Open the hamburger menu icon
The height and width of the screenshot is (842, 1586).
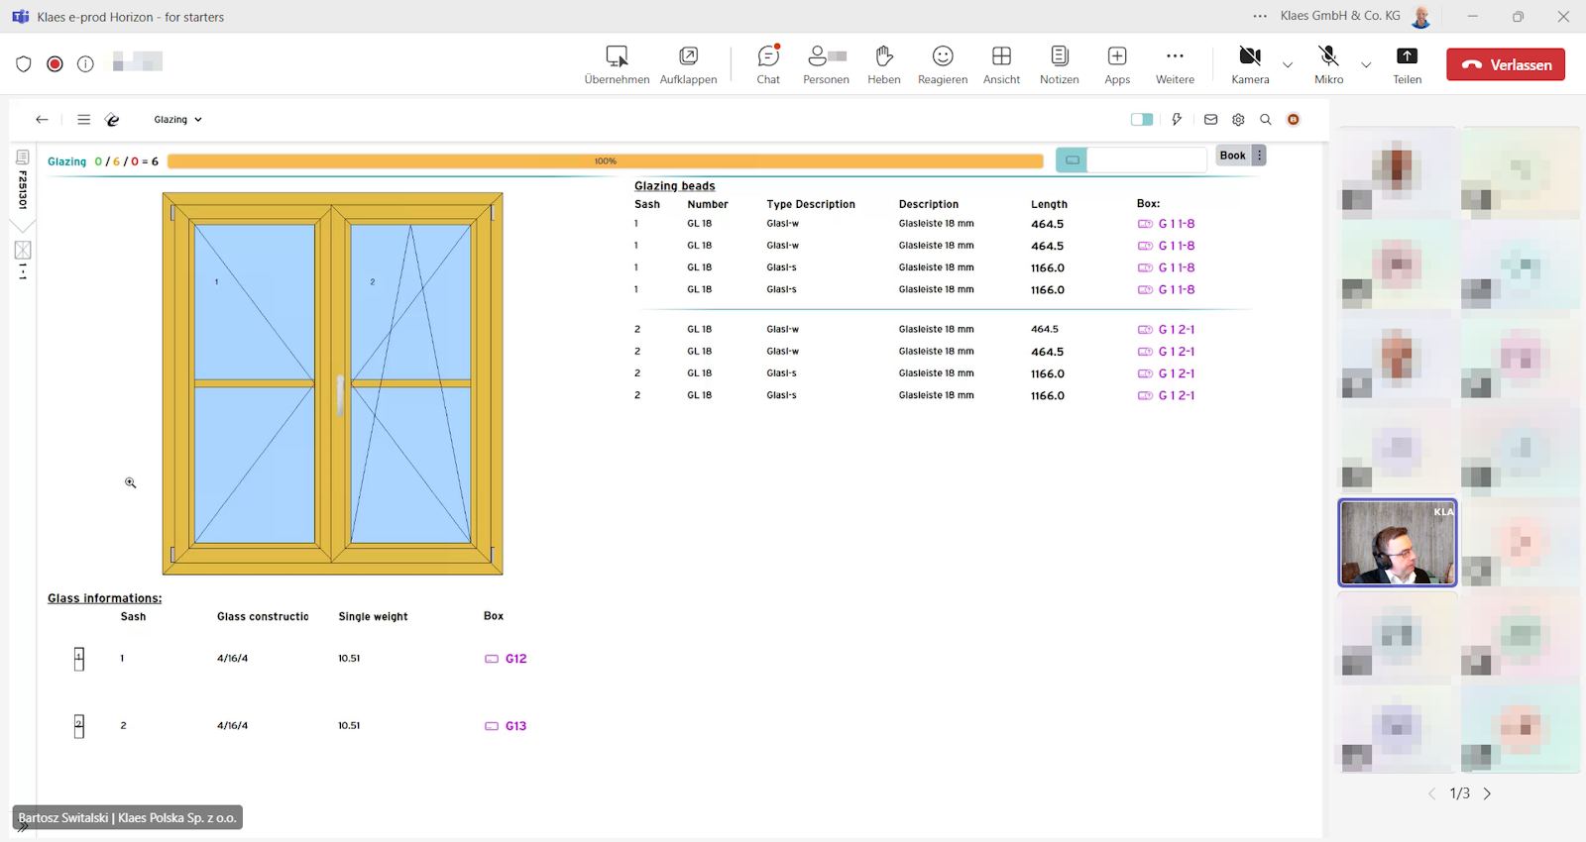tap(84, 120)
